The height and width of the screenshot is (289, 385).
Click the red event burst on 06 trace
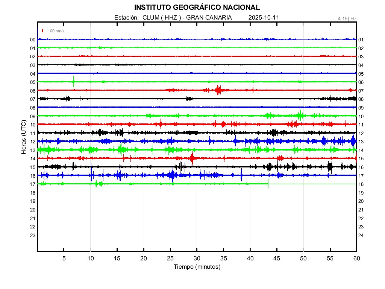[218, 90]
